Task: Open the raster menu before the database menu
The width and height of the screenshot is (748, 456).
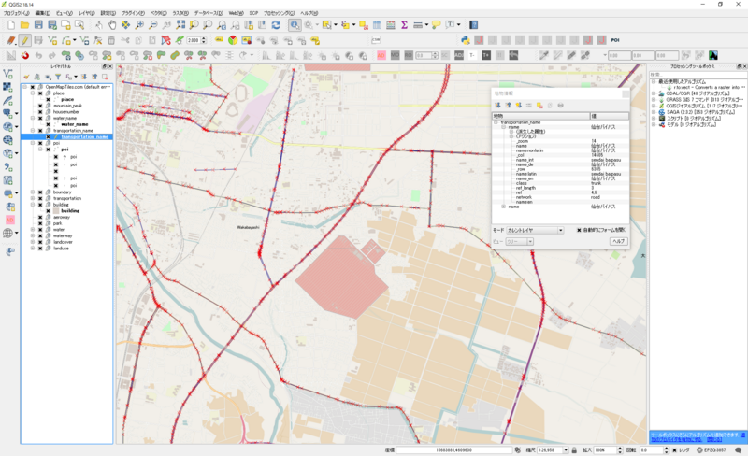Action: tap(180, 13)
